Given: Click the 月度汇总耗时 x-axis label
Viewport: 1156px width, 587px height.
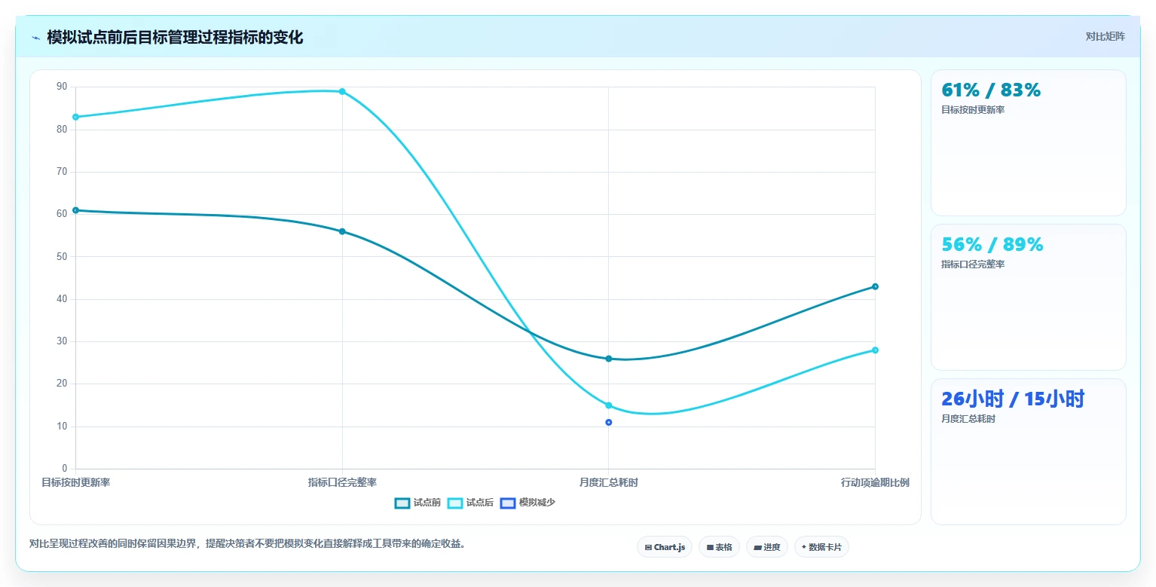Looking at the screenshot, I should coord(608,482).
